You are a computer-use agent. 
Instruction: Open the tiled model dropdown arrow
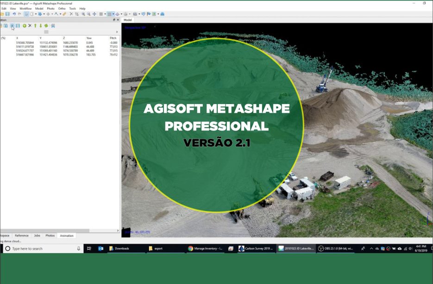tap(130, 14)
